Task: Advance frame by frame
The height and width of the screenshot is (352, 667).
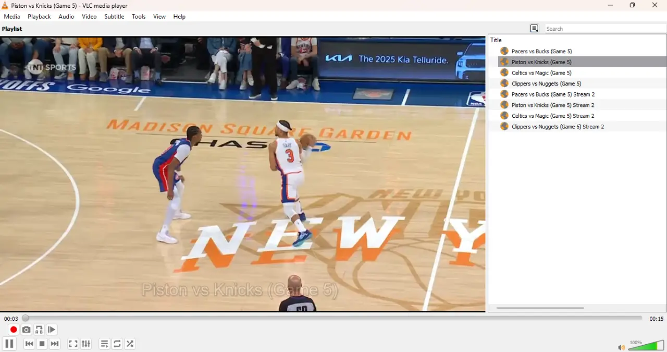Action: click(52, 330)
